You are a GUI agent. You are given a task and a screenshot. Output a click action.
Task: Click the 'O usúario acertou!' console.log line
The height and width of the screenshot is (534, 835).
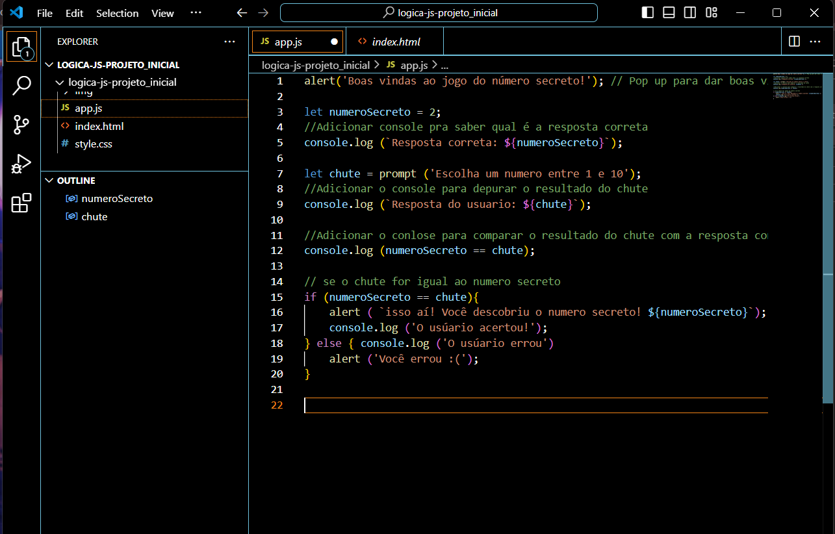point(439,328)
